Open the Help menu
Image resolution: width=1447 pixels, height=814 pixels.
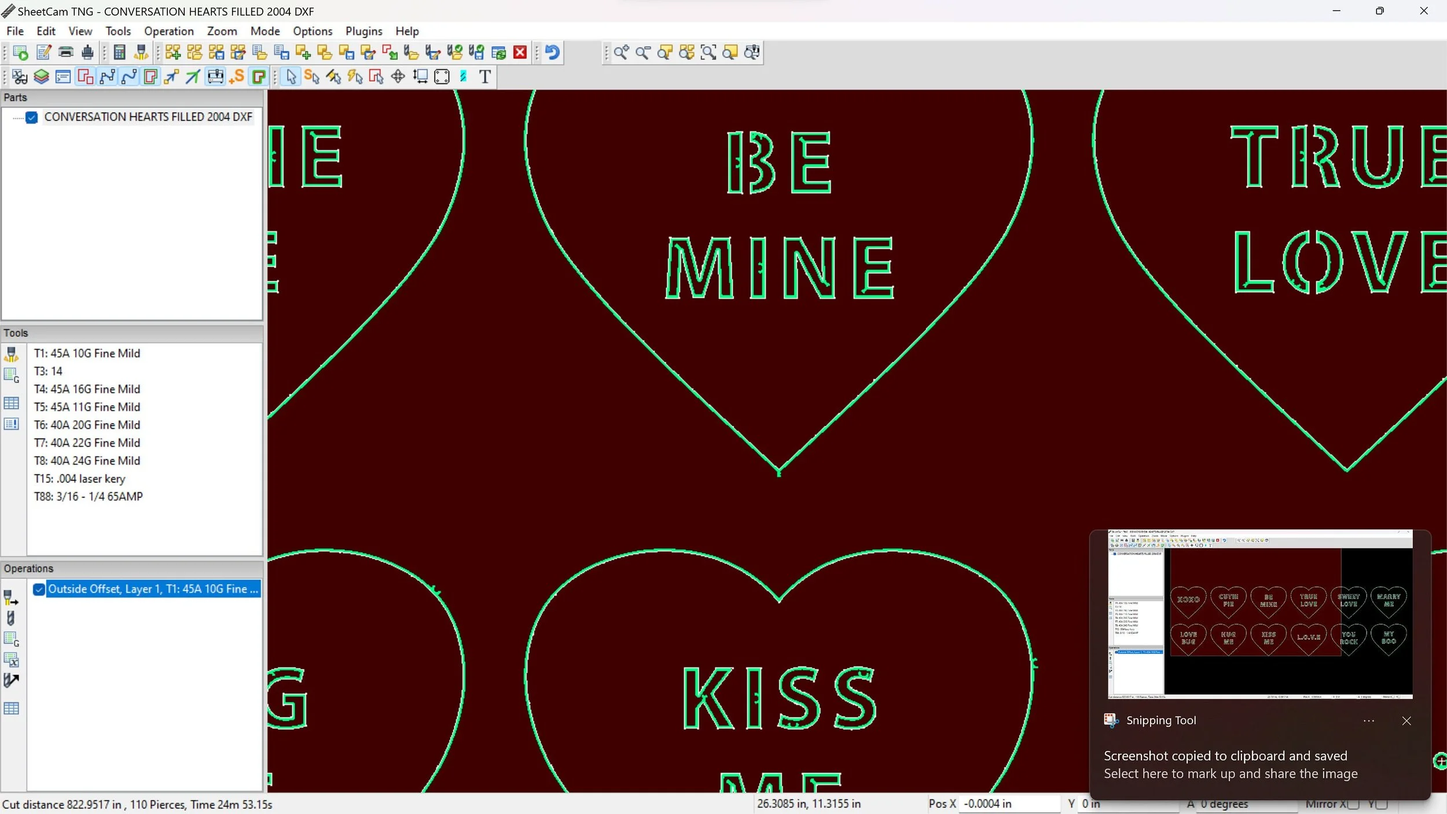tap(407, 31)
